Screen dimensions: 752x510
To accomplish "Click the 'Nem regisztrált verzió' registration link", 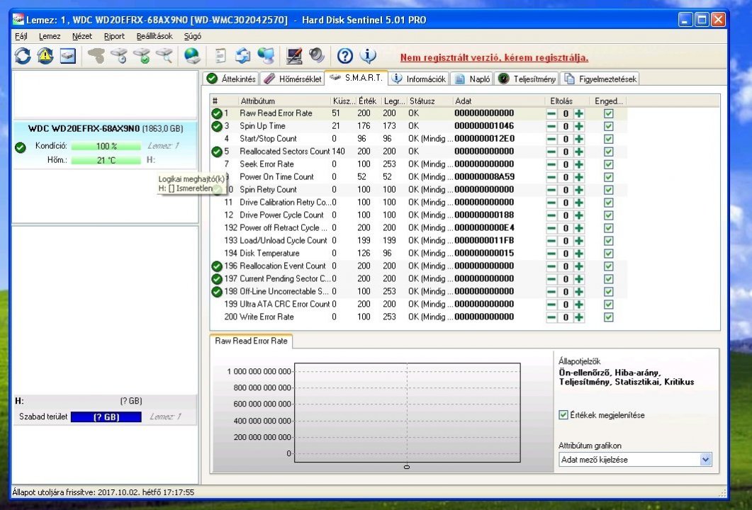I will (x=494, y=57).
